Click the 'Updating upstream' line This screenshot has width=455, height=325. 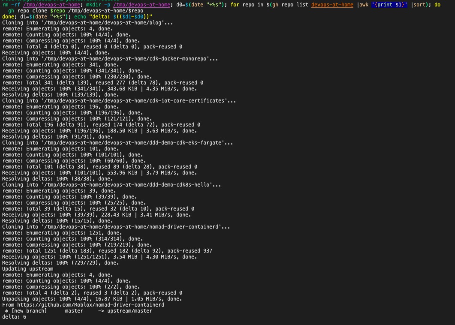(x=27, y=269)
